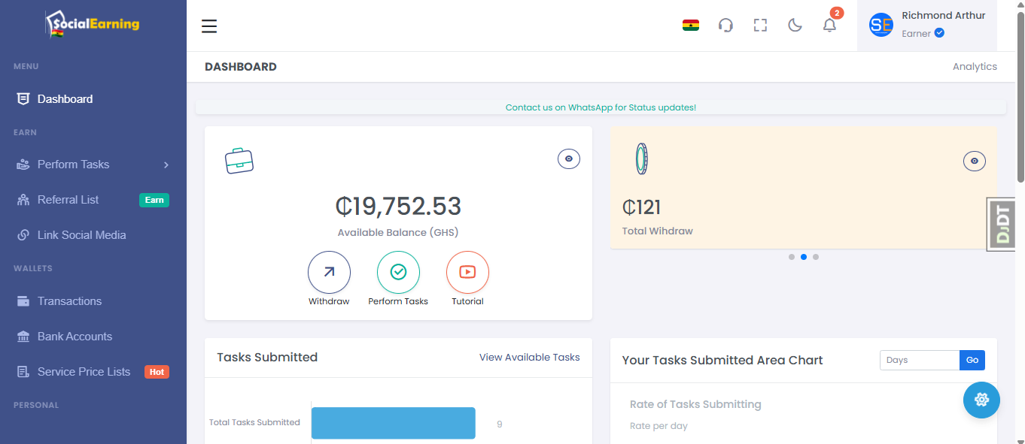Screen dimensions: 1025x444
Task: Enter fullscreen mode using the top bar icon
Action: (760, 26)
